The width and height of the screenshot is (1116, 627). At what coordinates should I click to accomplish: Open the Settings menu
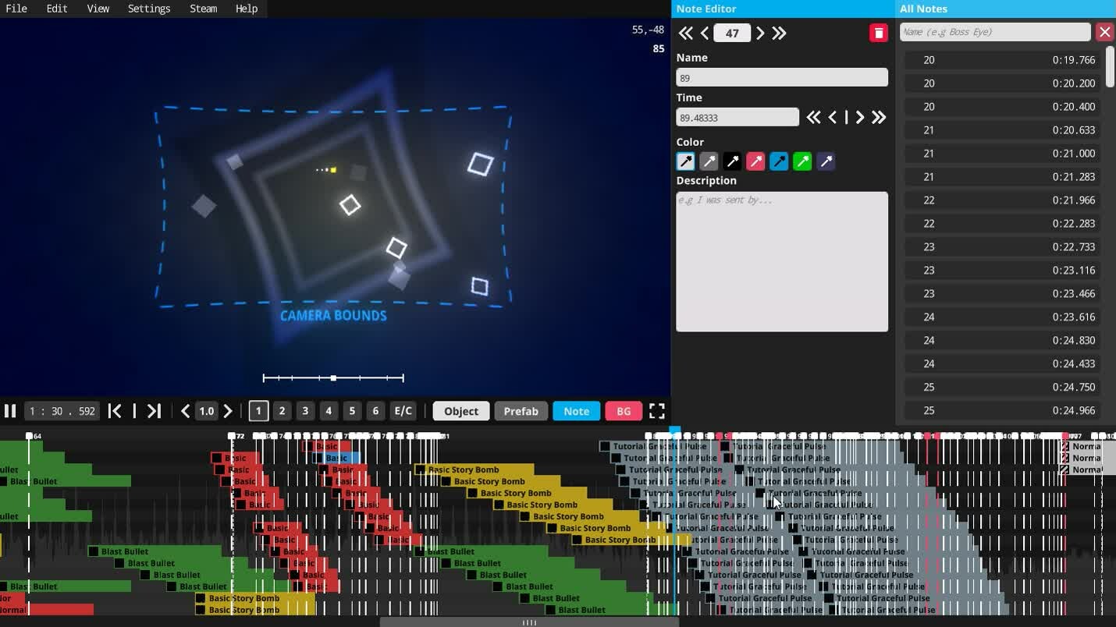point(148,9)
